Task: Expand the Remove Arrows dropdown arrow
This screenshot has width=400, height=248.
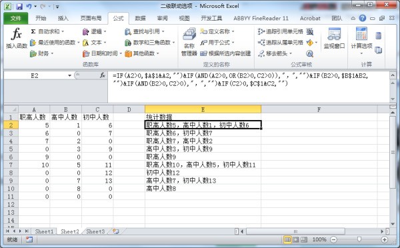Action: click(x=291, y=53)
